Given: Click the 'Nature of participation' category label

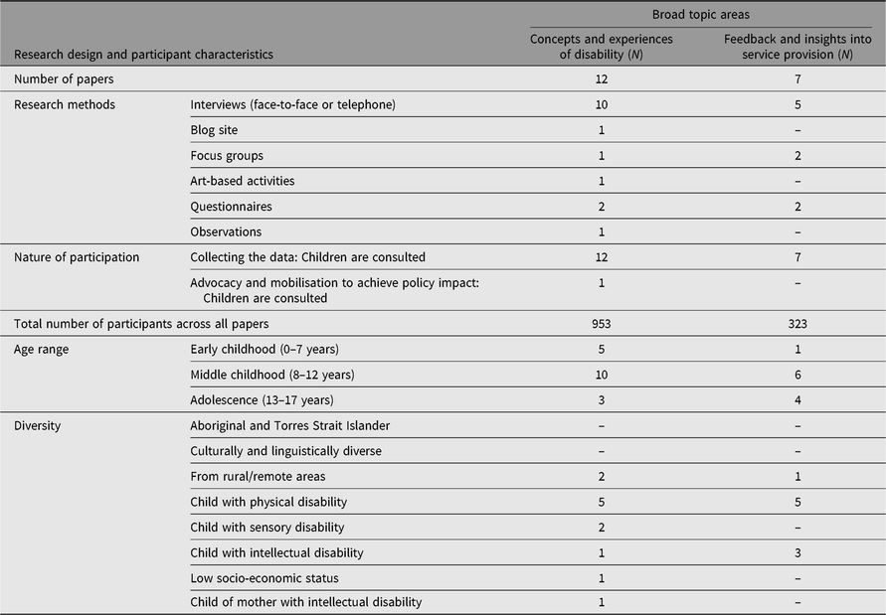Looking at the screenshot, I should 77,257.
